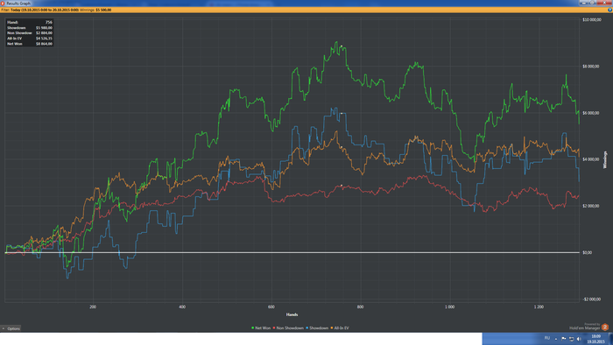The image size is (613, 345).
Task: Open the volume speaker tray icon
Action: coord(579,339)
